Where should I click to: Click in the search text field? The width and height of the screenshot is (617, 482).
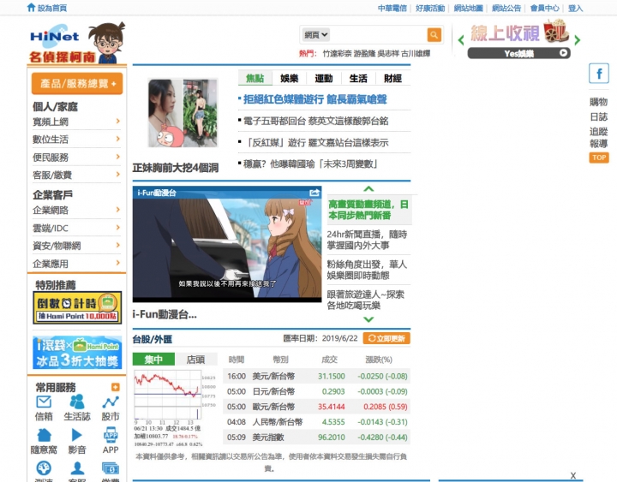[x=378, y=35]
